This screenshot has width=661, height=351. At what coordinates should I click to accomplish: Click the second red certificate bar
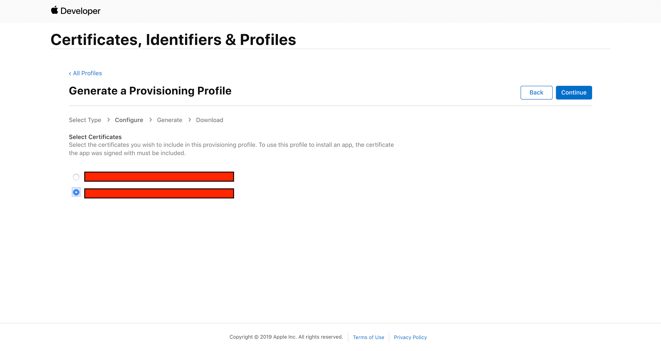pyautogui.click(x=159, y=192)
